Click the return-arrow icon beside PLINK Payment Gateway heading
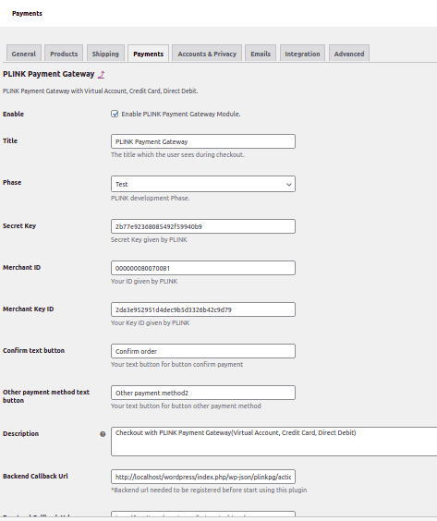 point(102,75)
